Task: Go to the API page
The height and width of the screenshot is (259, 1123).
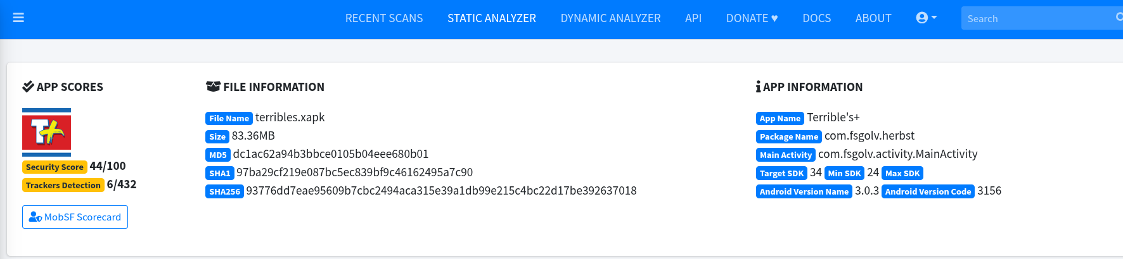Action: (693, 18)
